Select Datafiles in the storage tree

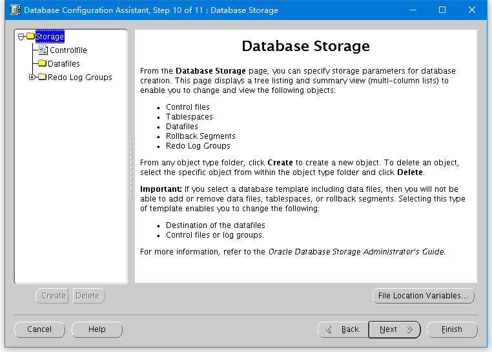(x=64, y=63)
